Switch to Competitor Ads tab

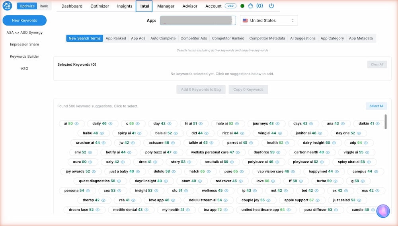pos(194,38)
